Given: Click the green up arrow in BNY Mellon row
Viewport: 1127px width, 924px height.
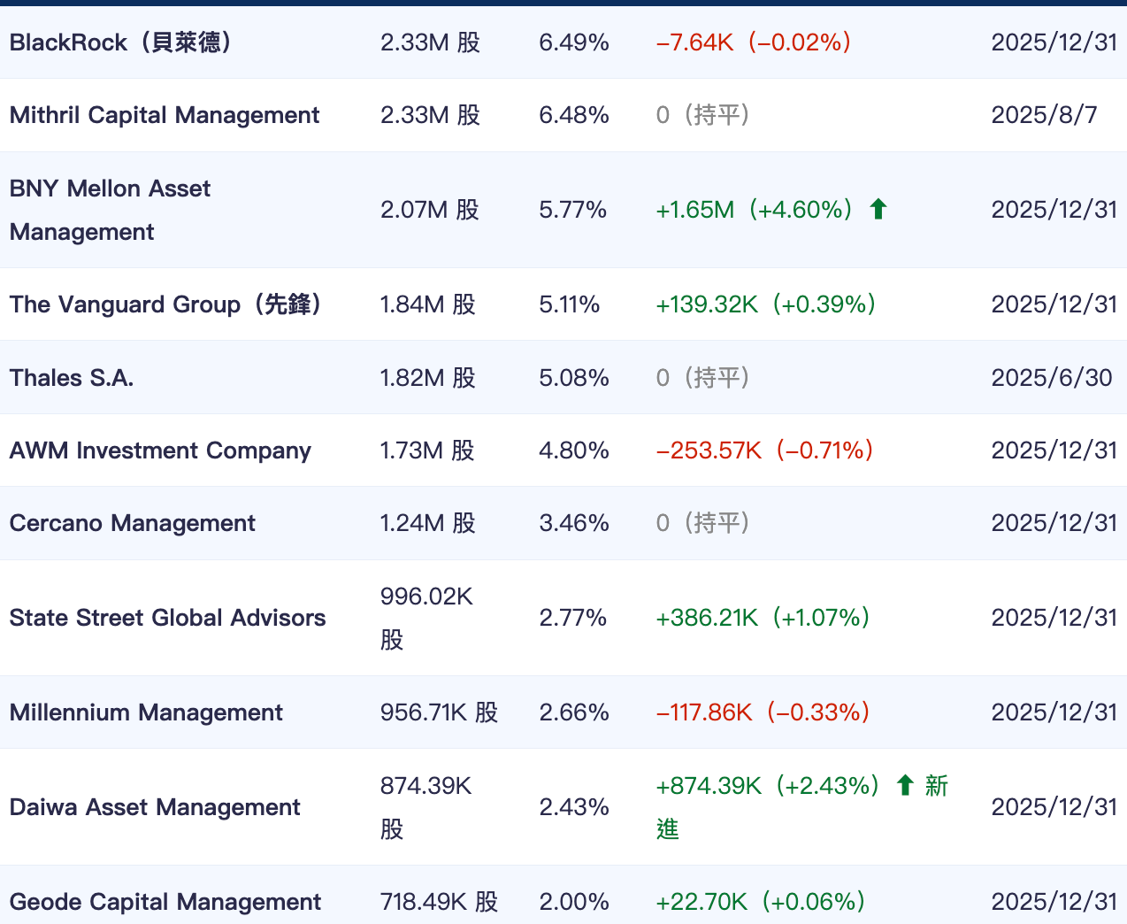Looking at the screenshot, I should (x=878, y=209).
